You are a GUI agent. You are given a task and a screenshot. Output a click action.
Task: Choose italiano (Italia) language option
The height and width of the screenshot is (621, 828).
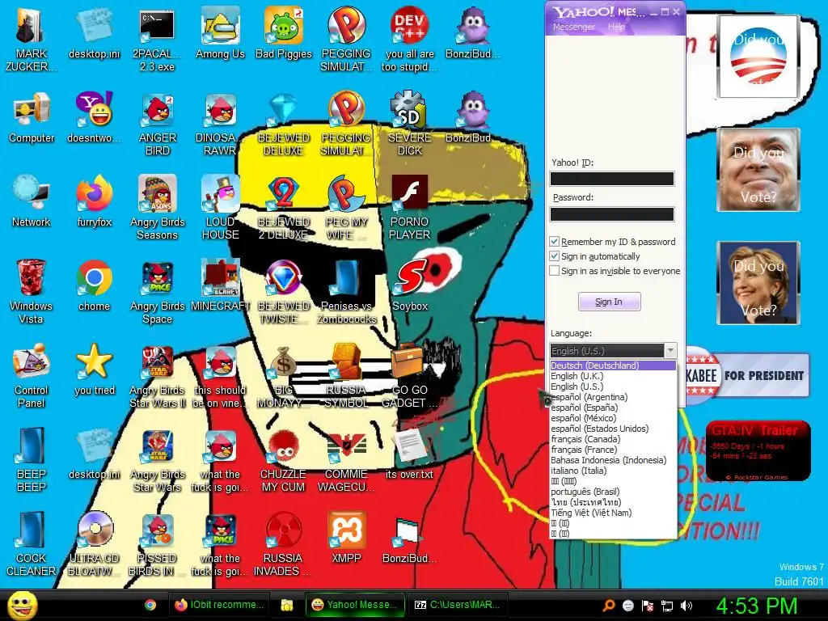coord(613,471)
